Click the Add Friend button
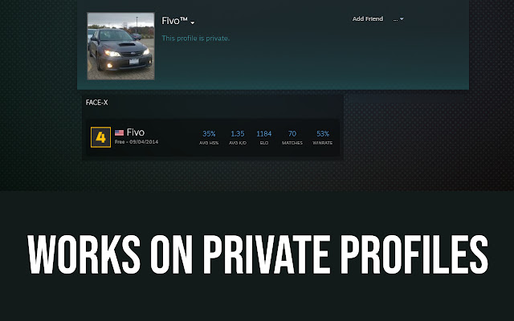The height and width of the screenshot is (321, 514). (368, 19)
